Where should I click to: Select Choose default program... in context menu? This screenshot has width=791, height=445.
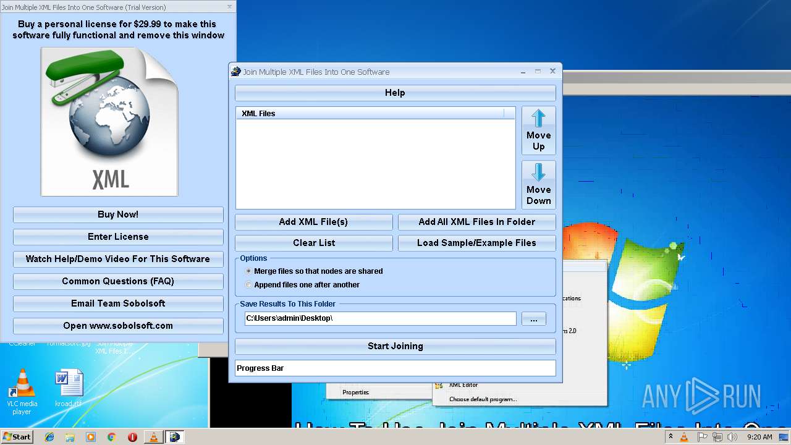(x=483, y=399)
